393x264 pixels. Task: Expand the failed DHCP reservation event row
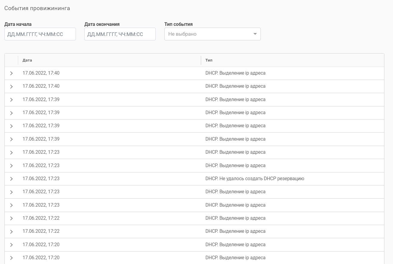point(11,179)
